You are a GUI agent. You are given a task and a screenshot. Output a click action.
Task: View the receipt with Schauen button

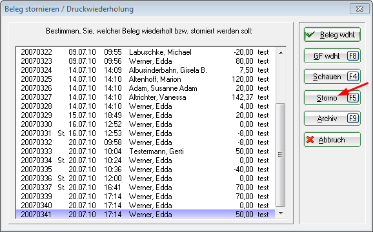click(x=332, y=77)
